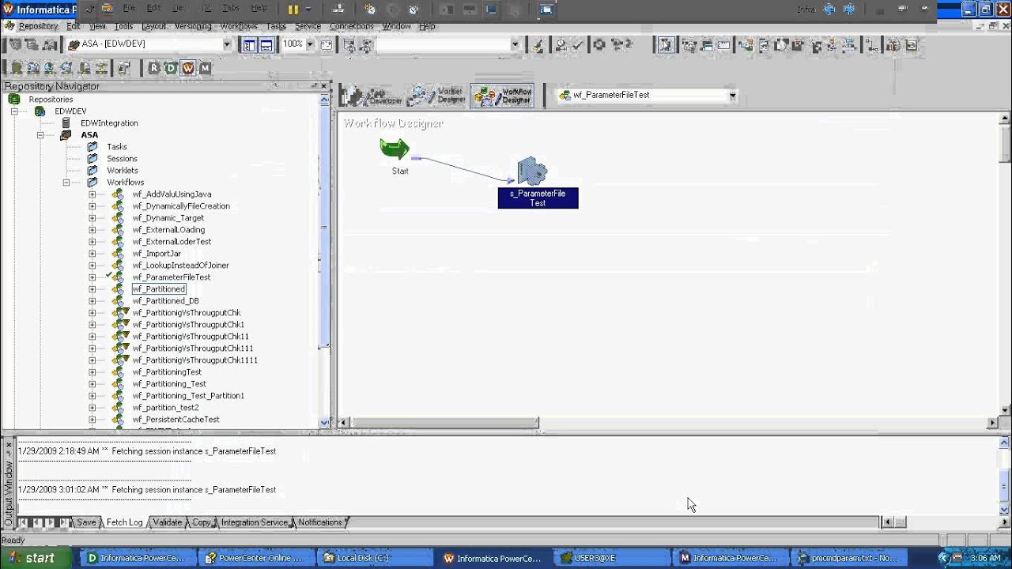The image size is (1012, 569).
Task: Open the Service menu
Action: pyautogui.click(x=308, y=26)
